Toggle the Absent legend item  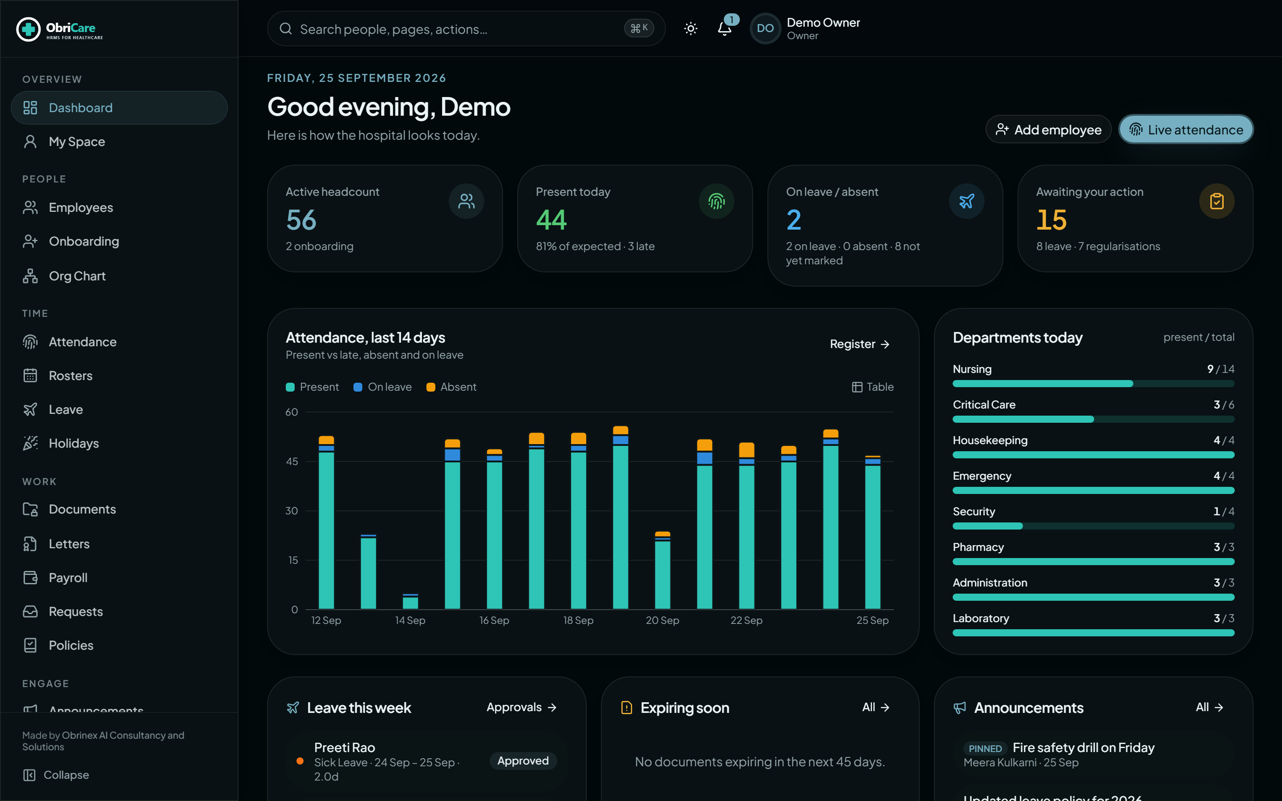[451, 387]
